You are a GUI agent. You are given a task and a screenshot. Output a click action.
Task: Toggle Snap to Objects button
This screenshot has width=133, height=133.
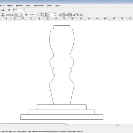(66, 15)
